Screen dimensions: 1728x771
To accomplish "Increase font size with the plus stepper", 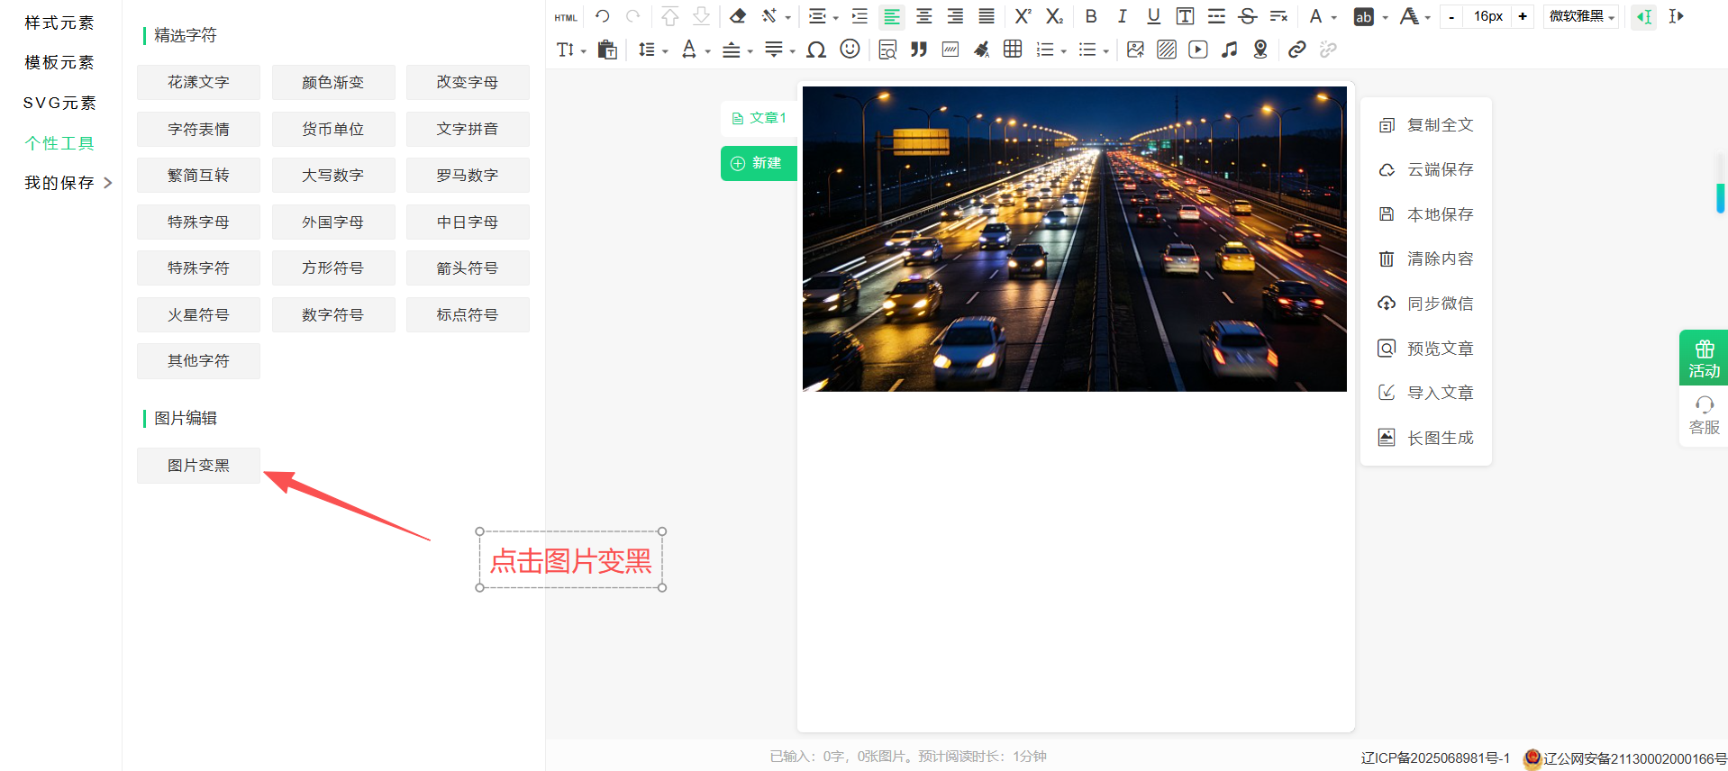I will click(1523, 16).
